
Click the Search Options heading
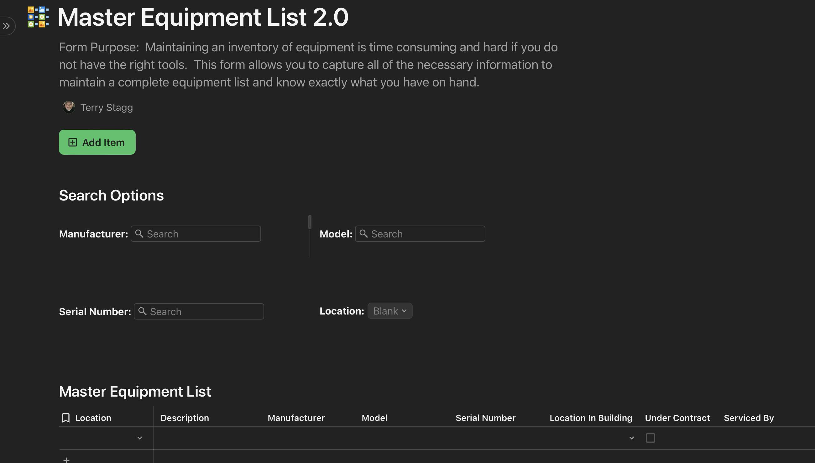point(111,195)
